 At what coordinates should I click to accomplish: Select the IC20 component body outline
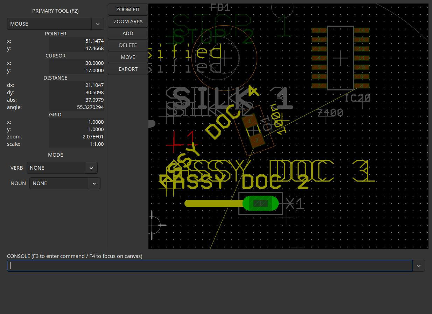click(340, 58)
